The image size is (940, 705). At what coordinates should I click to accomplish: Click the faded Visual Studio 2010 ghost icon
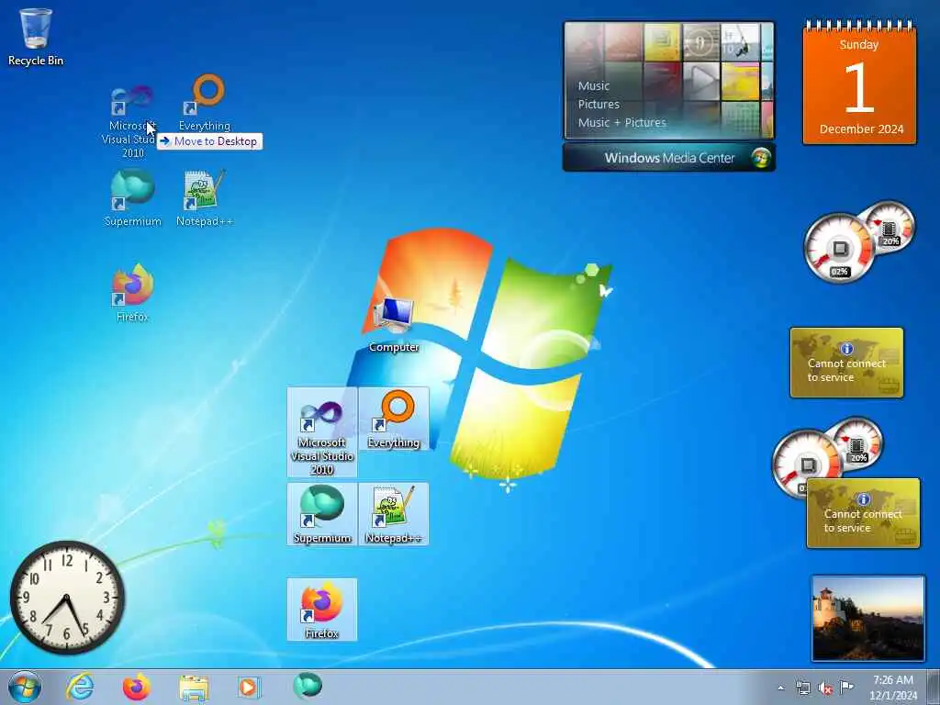(132, 121)
